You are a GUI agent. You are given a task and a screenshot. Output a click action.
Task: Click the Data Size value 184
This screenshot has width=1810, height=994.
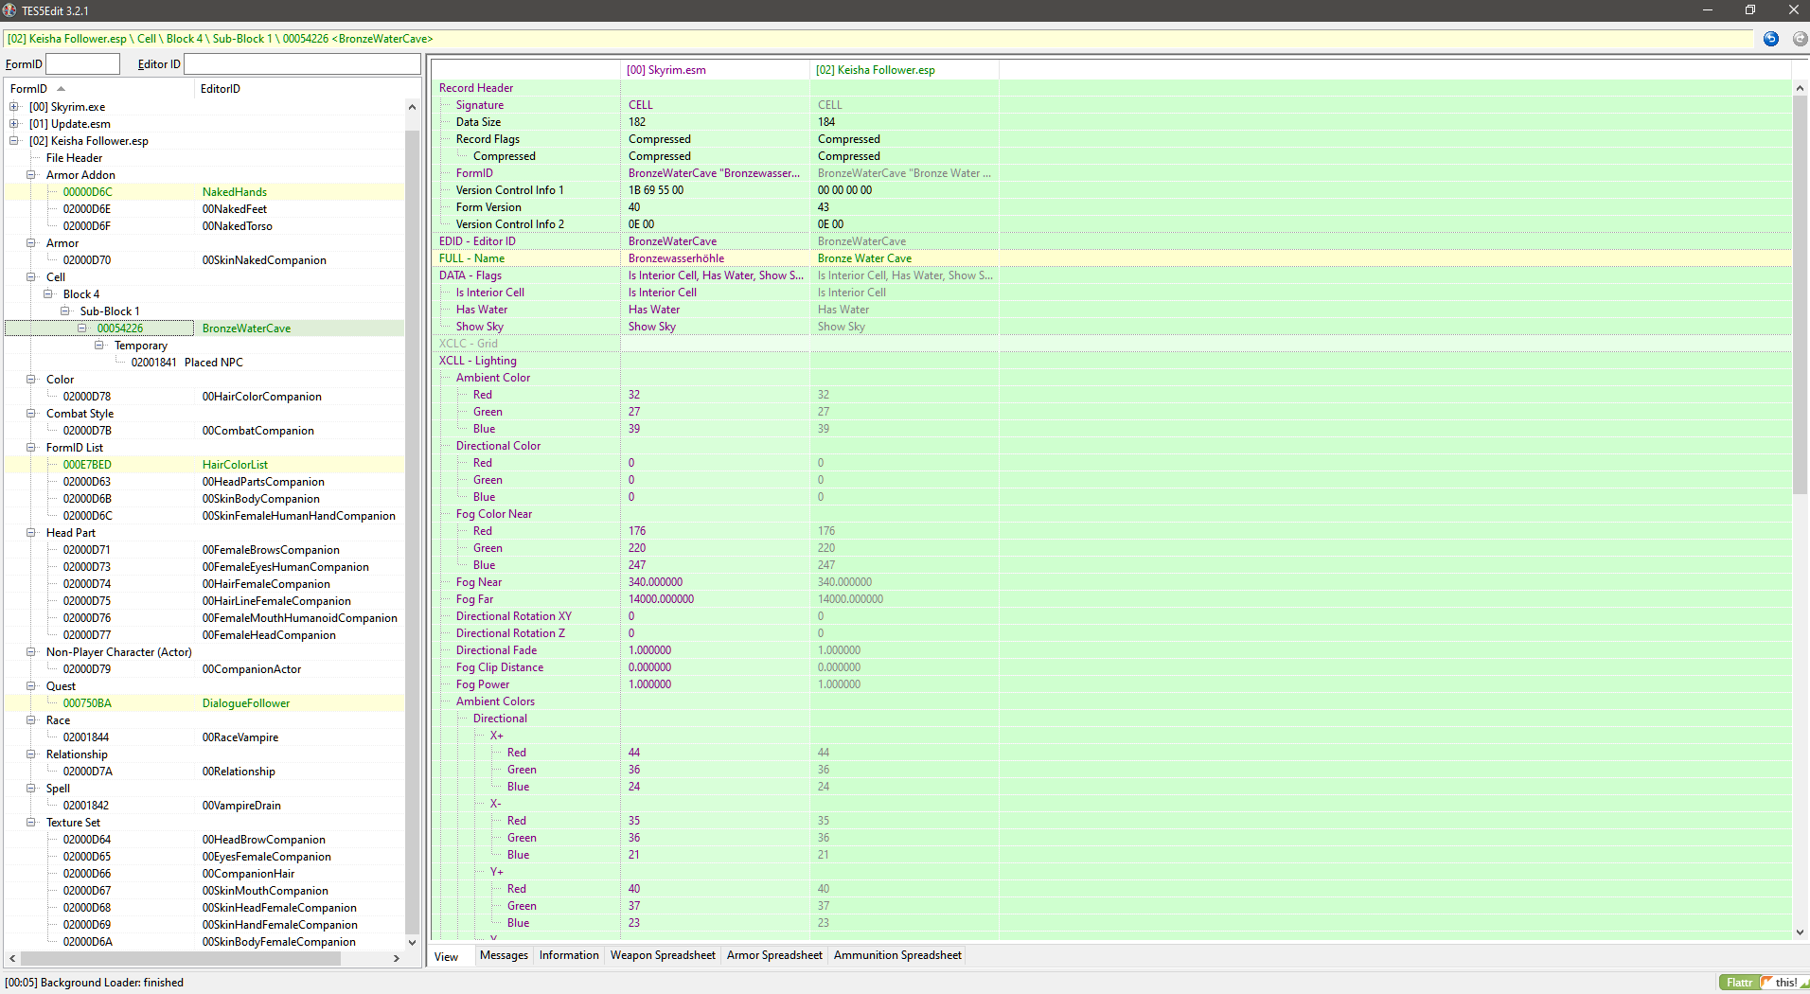click(x=826, y=122)
